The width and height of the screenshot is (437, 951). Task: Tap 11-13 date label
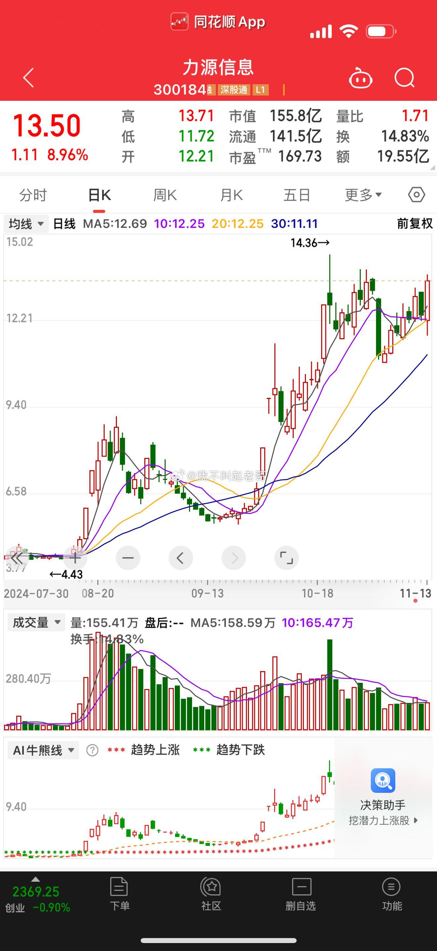pos(415,593)
